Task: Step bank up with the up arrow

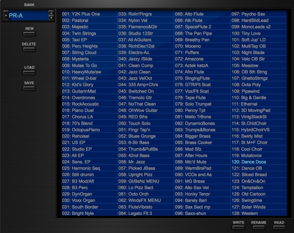Action: click(51, 13)
